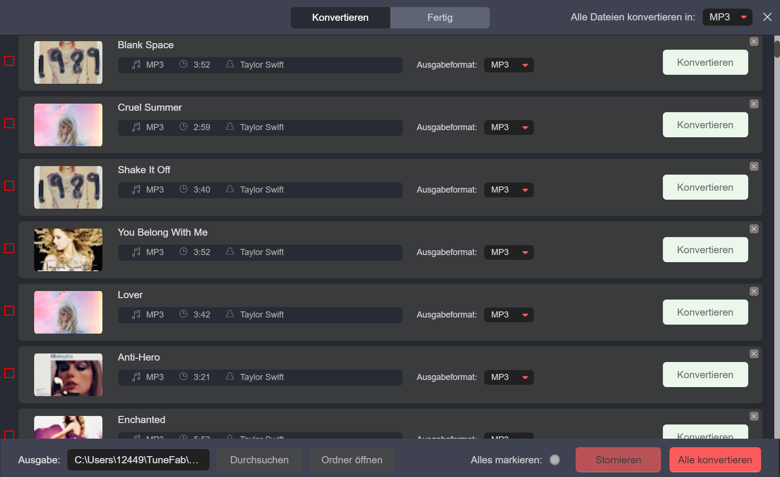Convert Anti-Hero with Konvertieren button
Viewport: 780px width, 477px height.
tap(705, 375)
